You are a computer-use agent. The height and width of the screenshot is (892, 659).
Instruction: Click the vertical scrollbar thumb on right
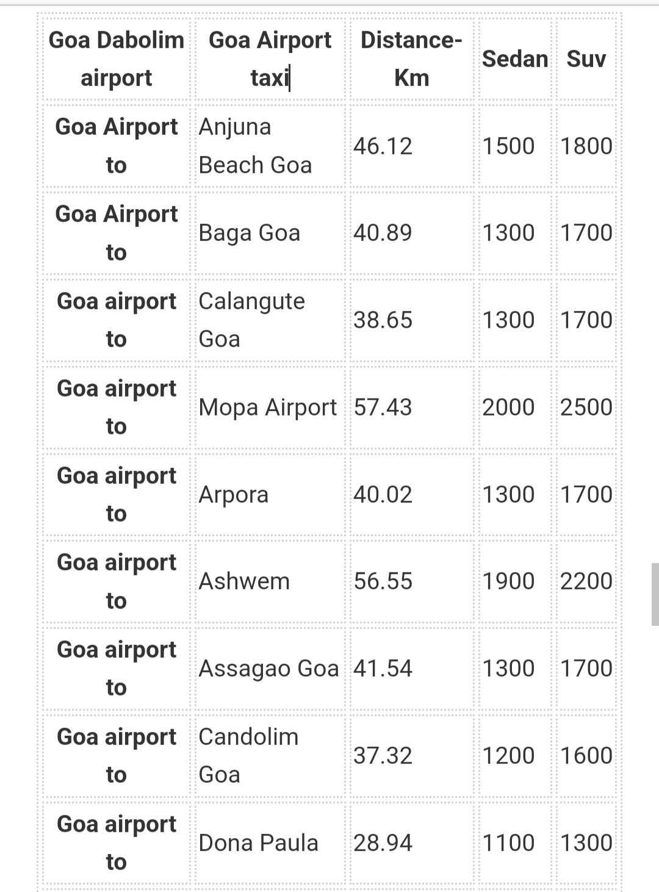pyautogui.click(x=655, y=594)
